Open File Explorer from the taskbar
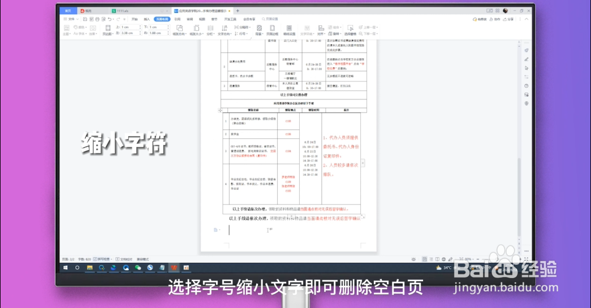Image resolution: width=591 pixels, height=308 pixels. (x=90, y=268)
